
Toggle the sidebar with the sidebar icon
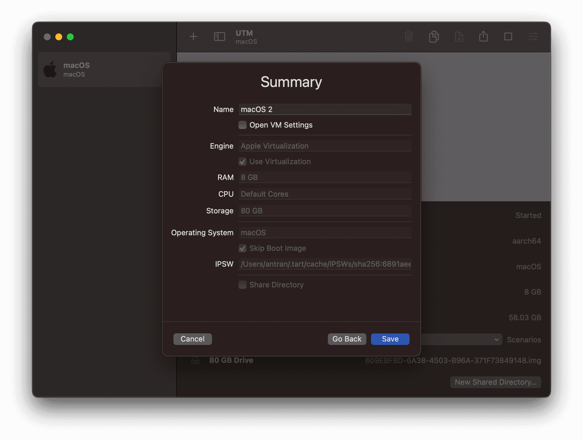[x=219, y=37]
